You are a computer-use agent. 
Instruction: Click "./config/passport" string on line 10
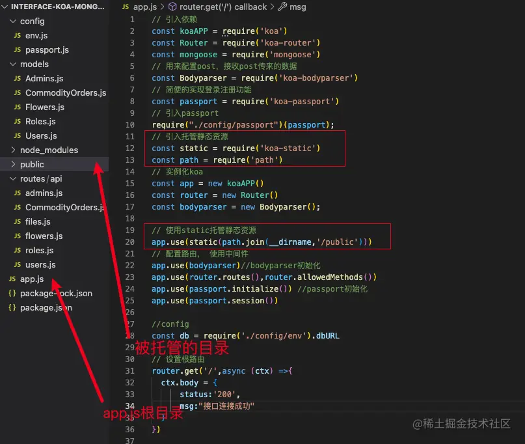(234, 125)
